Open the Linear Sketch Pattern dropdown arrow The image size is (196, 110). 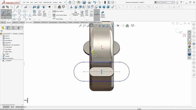point(70,15)
